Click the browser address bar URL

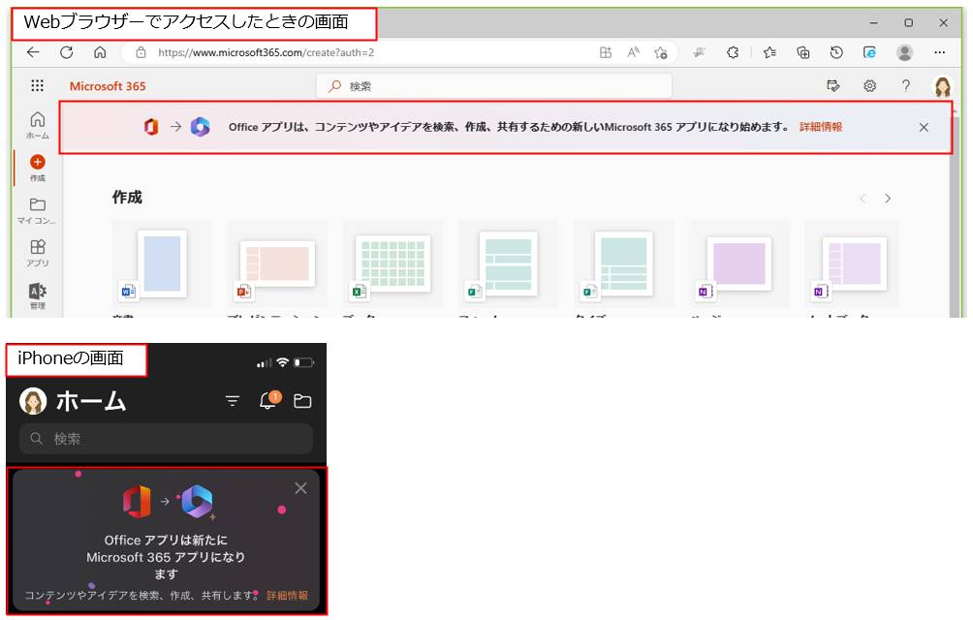pos(267,52)
